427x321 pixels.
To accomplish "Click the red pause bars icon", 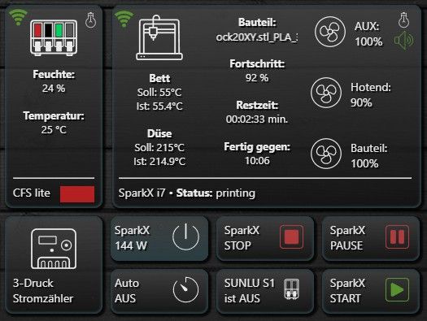I will 398,236.
